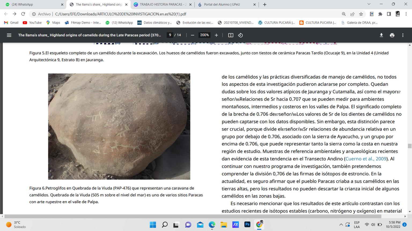Open Evolución de las esc... bookmark
This screenshot has width=412, height=231.
click(x=195, y=23)
